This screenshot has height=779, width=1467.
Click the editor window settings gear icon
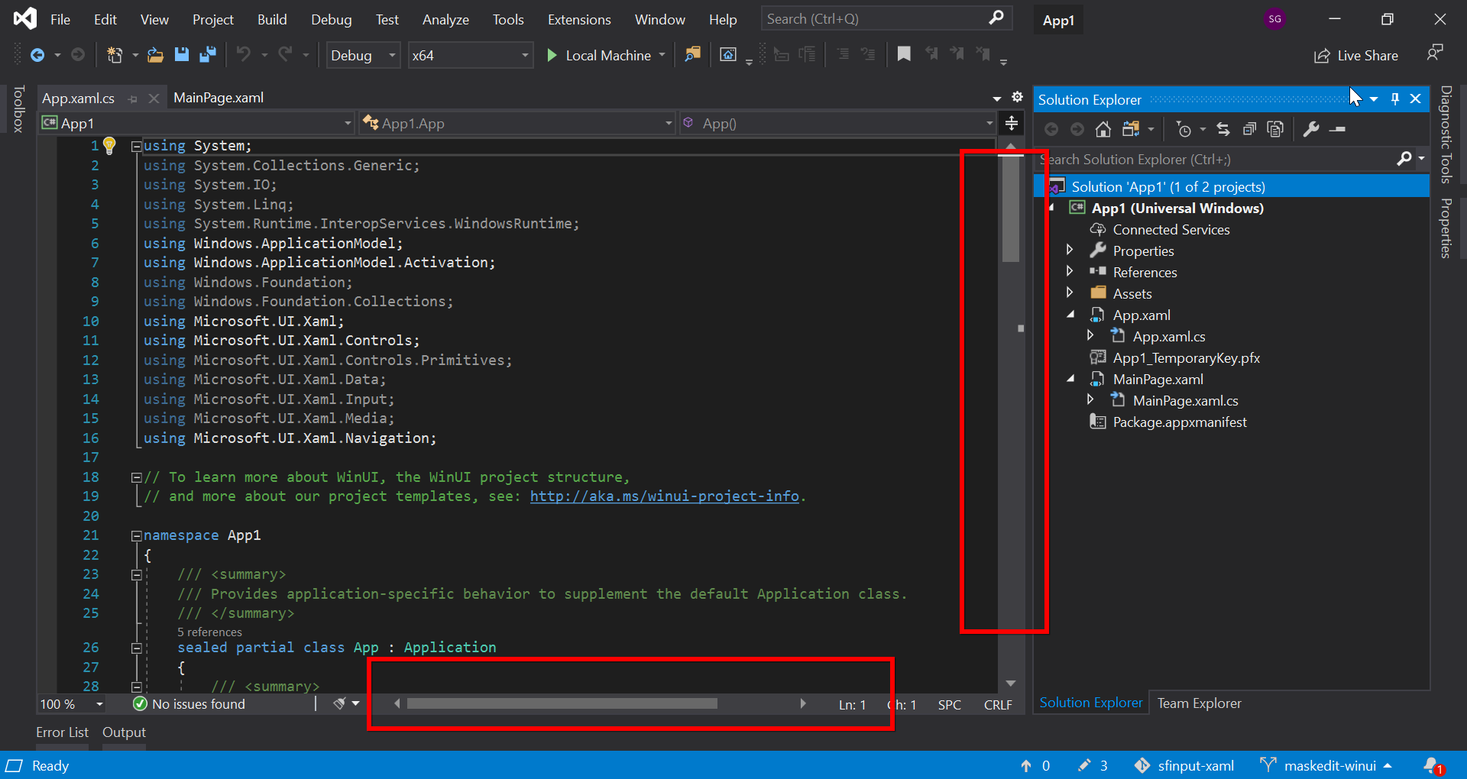point(1017,97)
